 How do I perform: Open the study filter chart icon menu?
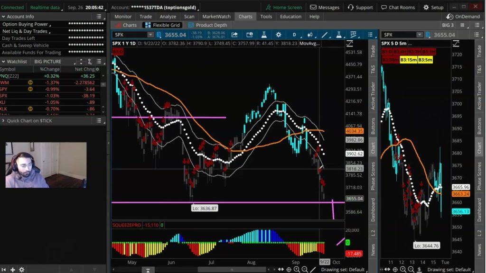[x=353, y=35]
